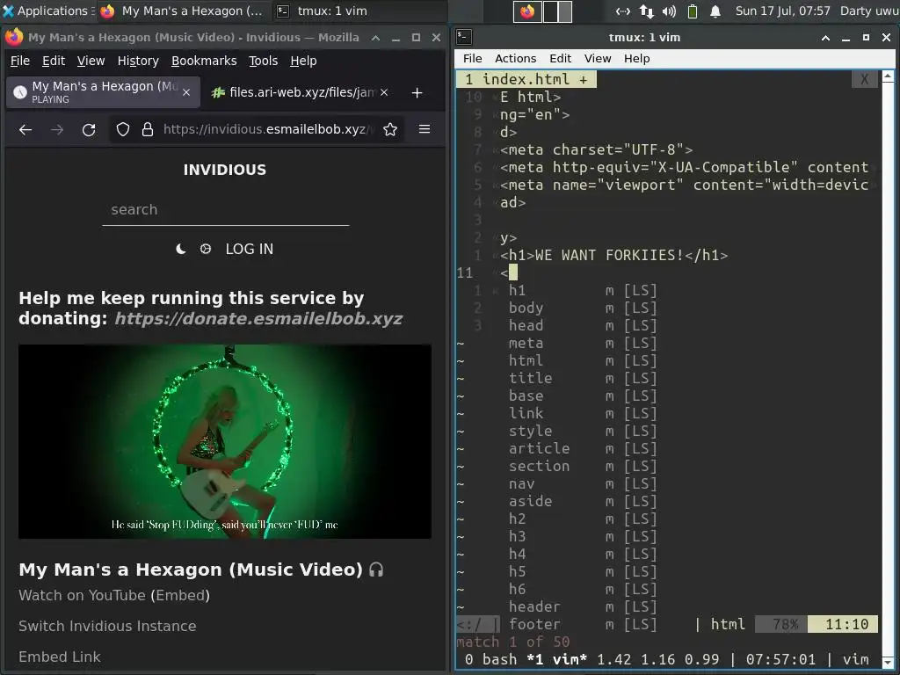Open a new tab with the plus button
This screenshot has width=900, height=675.
pos(417,92)
